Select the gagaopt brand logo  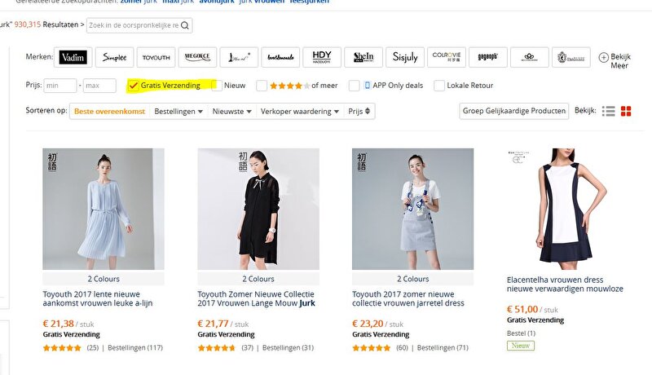487,57
